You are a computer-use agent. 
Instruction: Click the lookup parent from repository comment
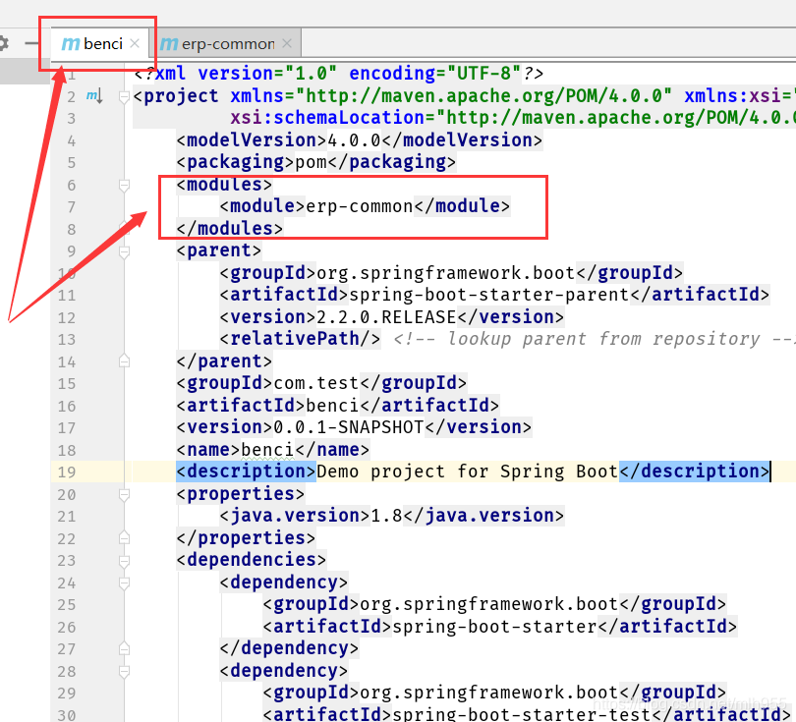coord(593,339)
